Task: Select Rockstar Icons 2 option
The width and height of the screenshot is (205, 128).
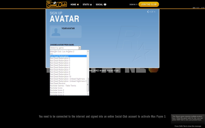Action: point(68,90)
